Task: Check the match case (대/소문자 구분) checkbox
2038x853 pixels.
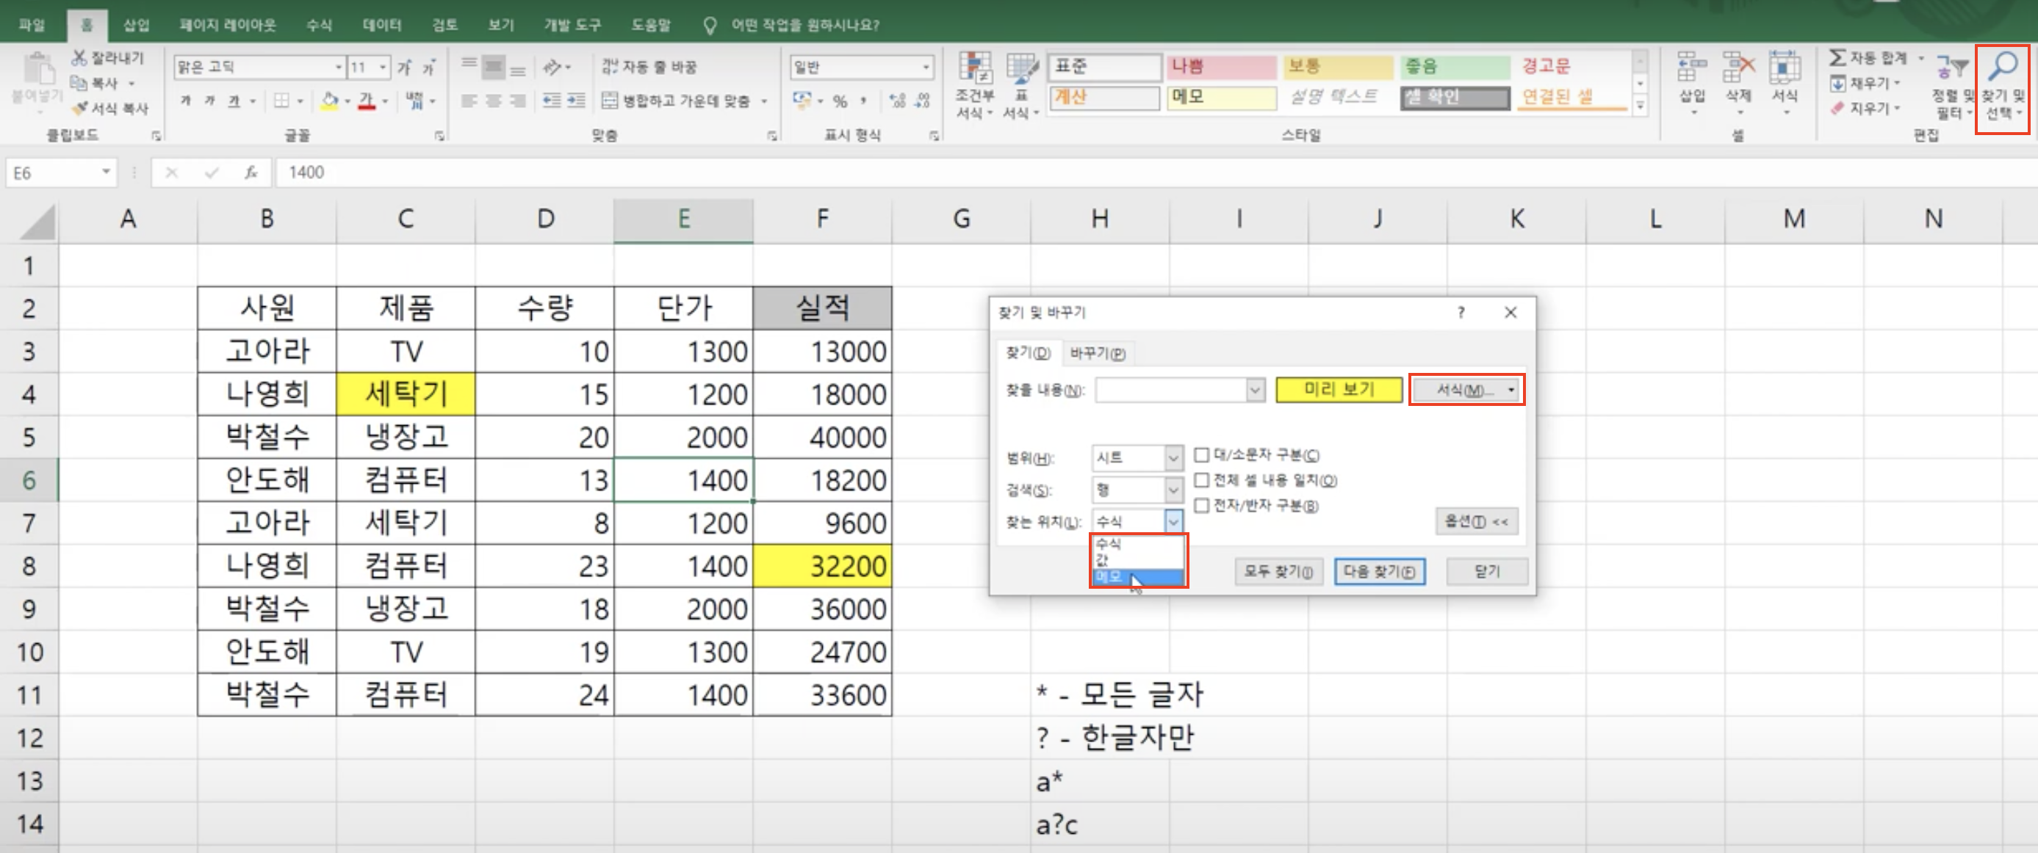Action: (x=1201, y=454)
